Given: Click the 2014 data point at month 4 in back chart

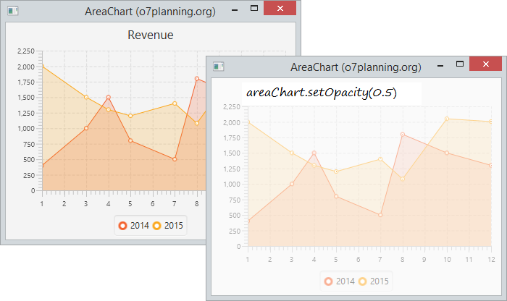Looking at the screenshot, I should click(109, 97).
